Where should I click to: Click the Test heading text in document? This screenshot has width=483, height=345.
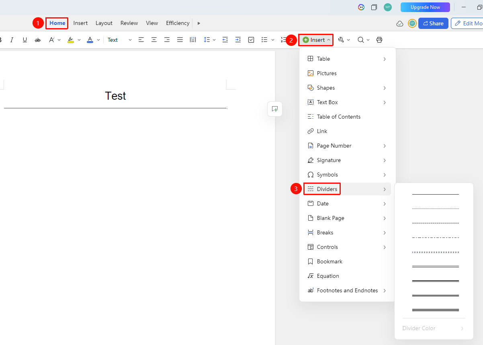[115, 96]
